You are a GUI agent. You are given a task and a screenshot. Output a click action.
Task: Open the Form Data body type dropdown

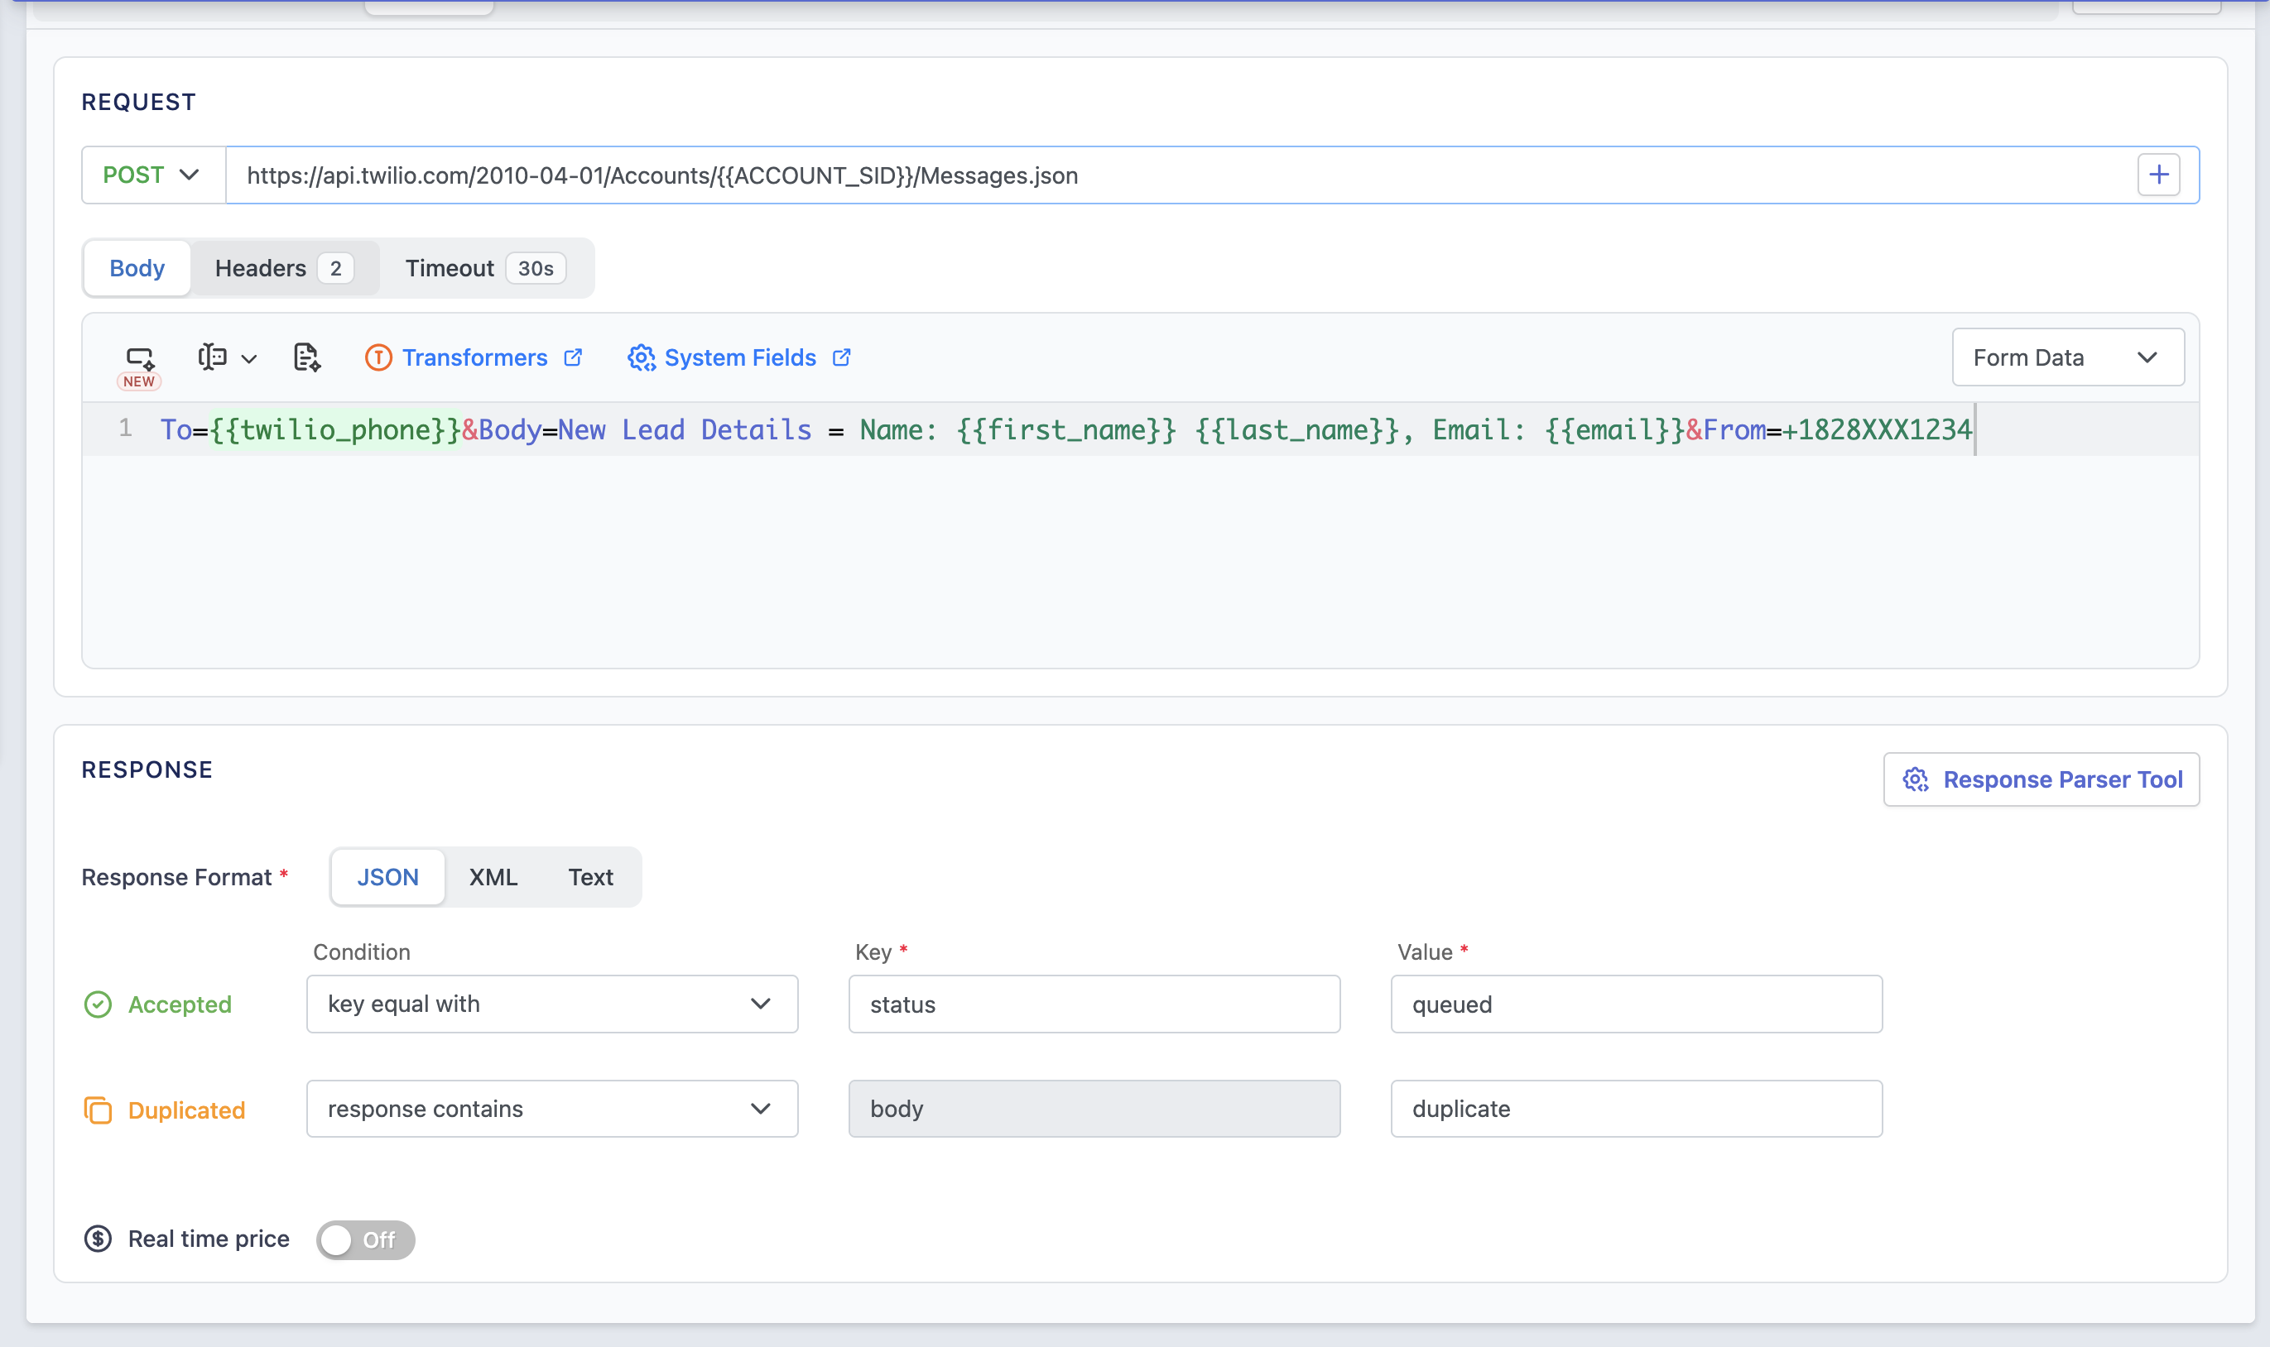tap(2067, 357)
